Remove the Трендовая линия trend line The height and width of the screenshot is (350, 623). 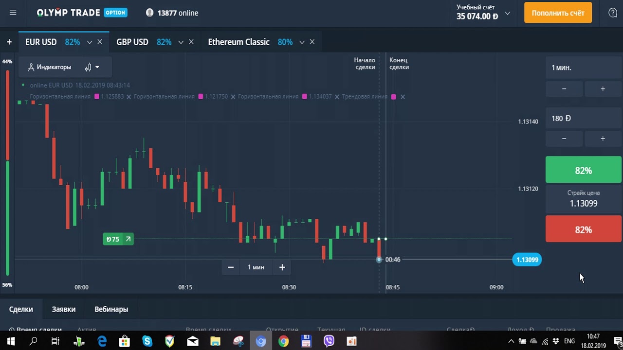[x=403, y=97]
